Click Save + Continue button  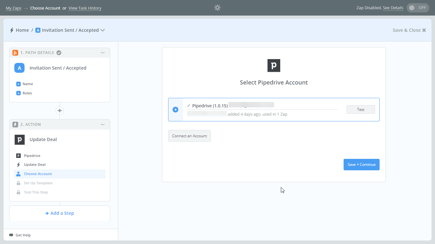coord(361,165)
